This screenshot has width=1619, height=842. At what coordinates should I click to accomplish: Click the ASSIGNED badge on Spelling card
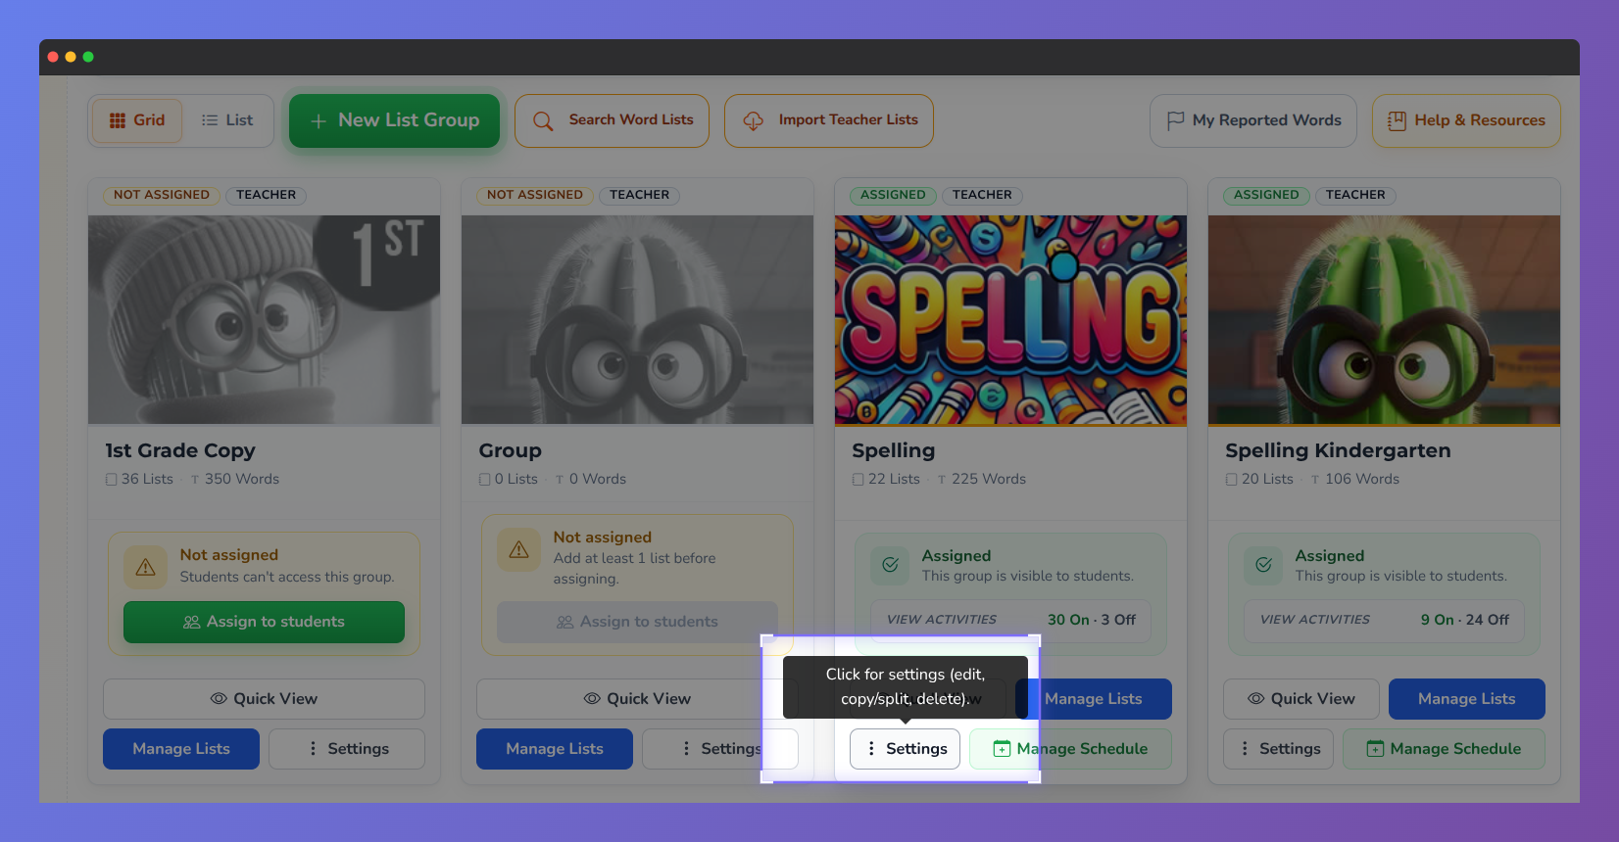coord(893,195)
